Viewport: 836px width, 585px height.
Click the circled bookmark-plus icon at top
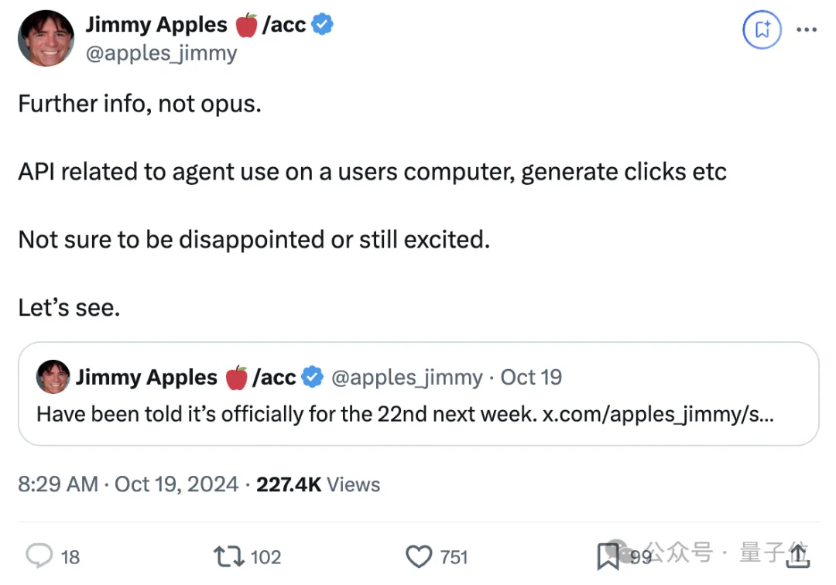762,29
